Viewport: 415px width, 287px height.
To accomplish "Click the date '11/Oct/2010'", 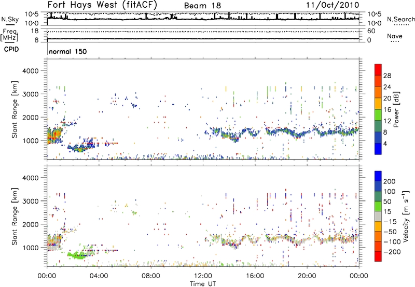I will point(333,5).
